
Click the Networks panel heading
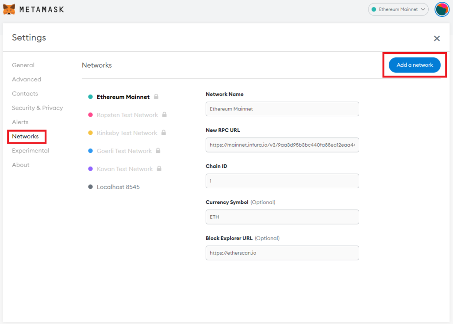click(97, 65)
